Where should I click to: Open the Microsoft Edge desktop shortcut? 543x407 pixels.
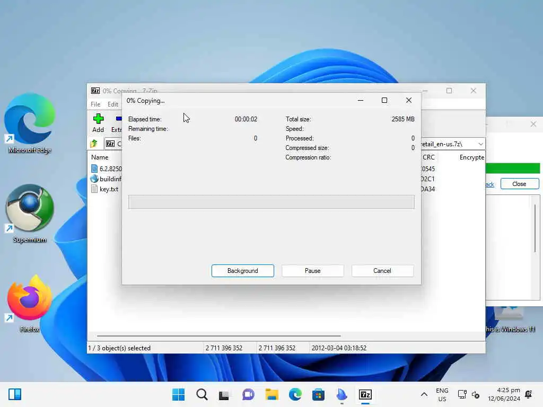(x=30, y=123)
